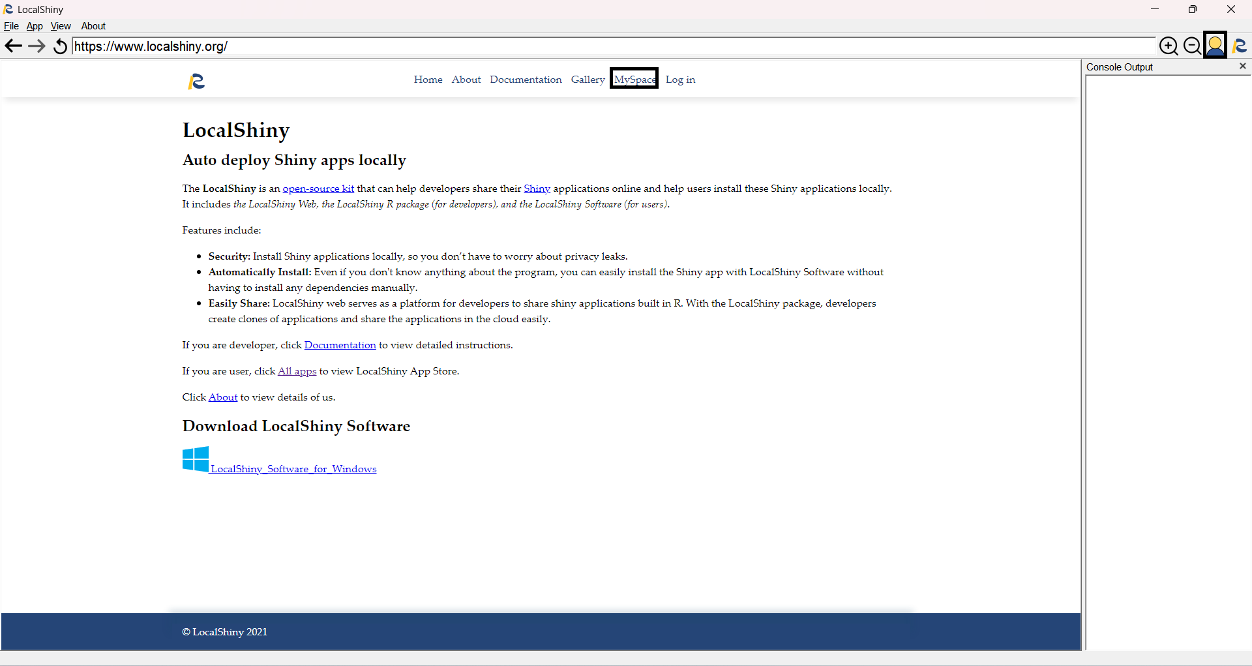Screen dimensions: 1252x666
Task: Open the File menu
Action: (x=11, y=26)
